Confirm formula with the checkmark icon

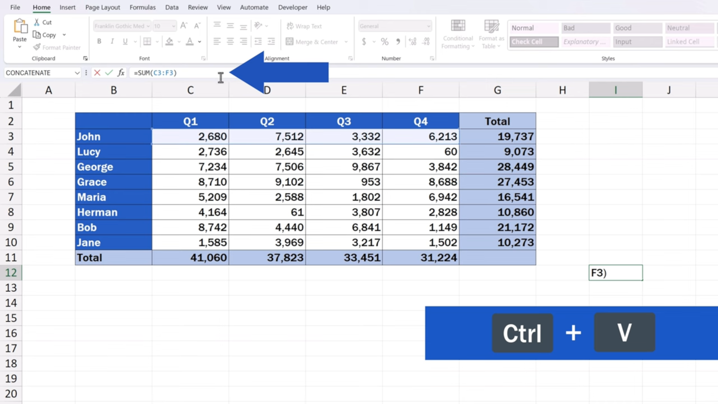pyautogui.click(x=109, y=73)
